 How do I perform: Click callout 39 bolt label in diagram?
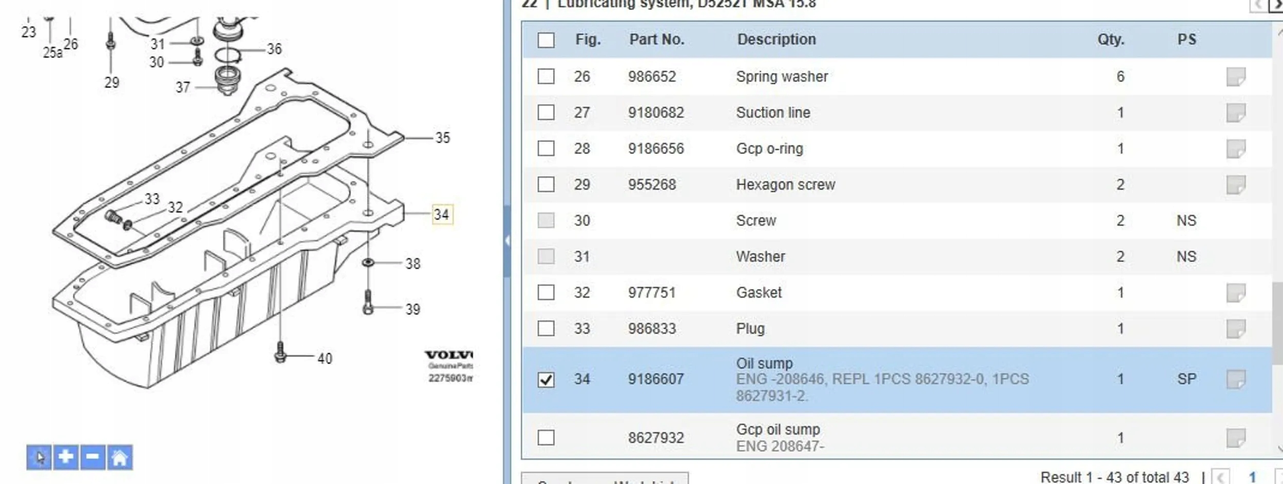click(x=413, y=309)
